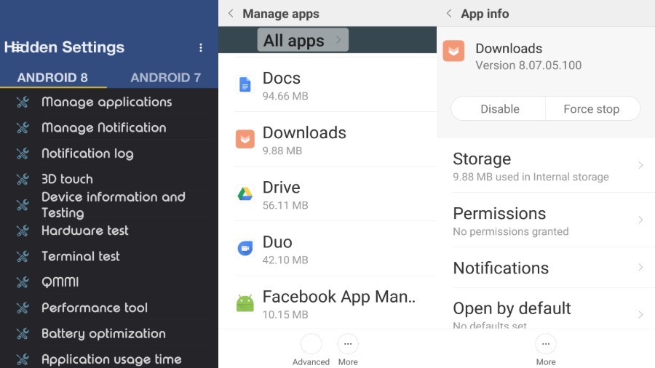Switch to the ANDROID 7 tab
Image resolution: width=655 pixels, height=368 pixels.
165,77
